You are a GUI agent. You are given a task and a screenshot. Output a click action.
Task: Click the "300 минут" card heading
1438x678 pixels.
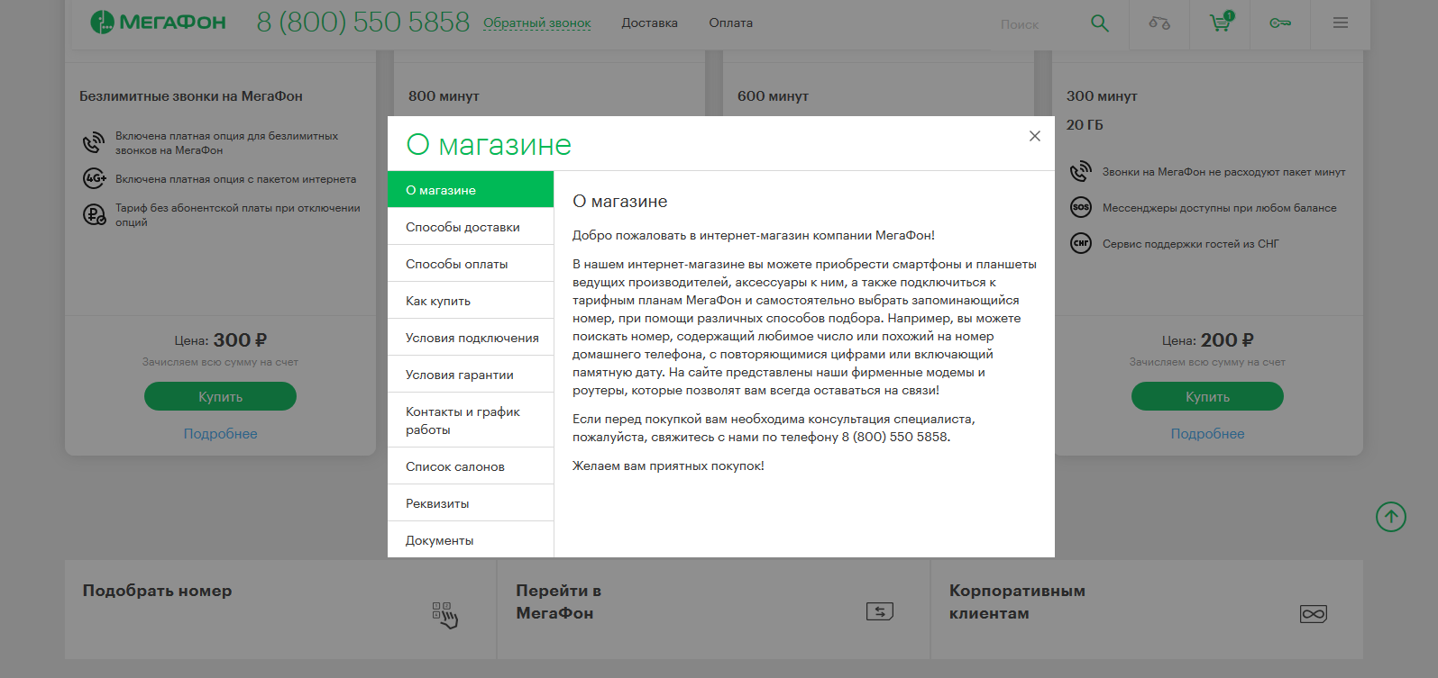[1102, 96]
